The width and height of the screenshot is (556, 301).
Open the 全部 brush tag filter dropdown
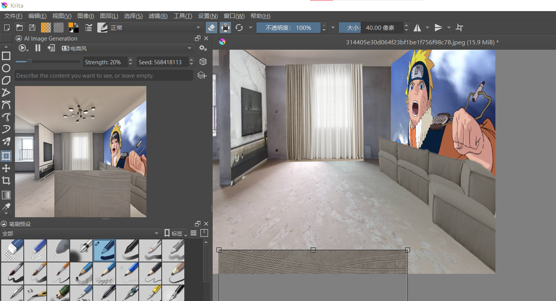click(x=81, y=233)
